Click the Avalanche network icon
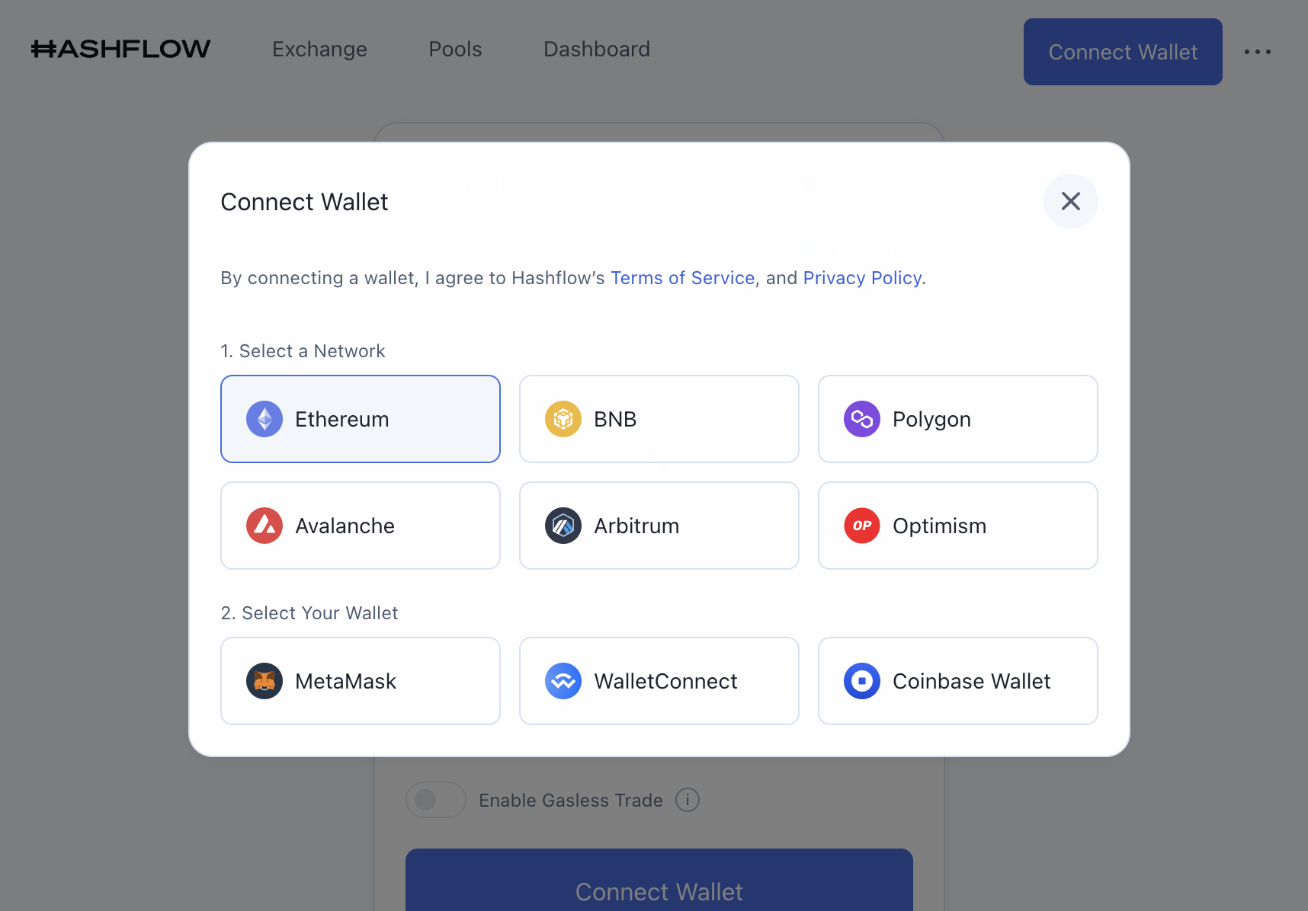Viewport: 1308px width, 911px height. (x=264, y=526)
